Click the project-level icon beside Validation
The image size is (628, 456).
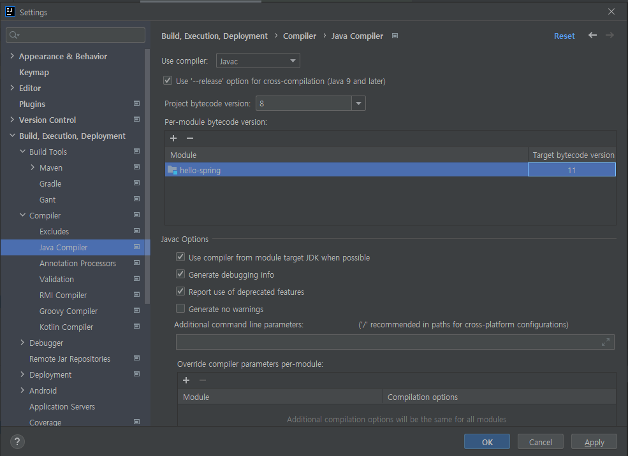click(136, 278)
